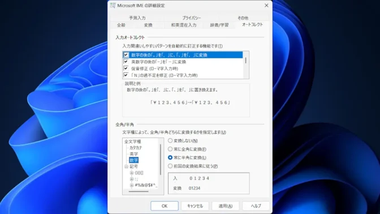Click the character tree horizontal scrollbar
Image resolution: width=380 pixels, height=214 pixels.
pos(139,192)
